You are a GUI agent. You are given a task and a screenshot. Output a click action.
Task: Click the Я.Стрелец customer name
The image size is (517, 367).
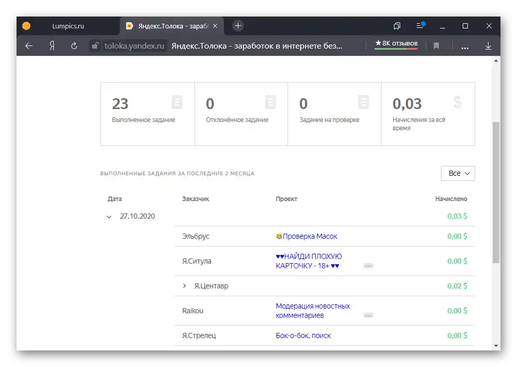click(199, 335)
